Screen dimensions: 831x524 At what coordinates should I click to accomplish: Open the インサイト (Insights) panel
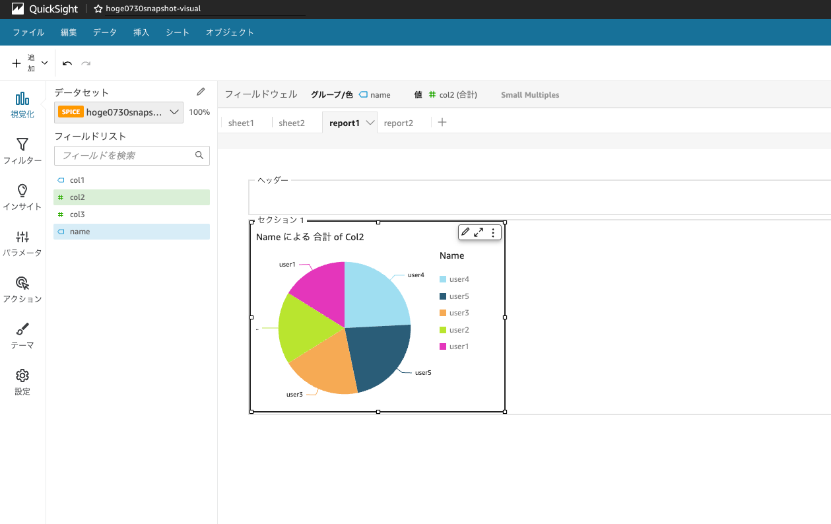(x=22, y=196)
